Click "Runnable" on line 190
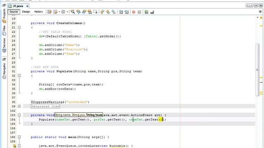 click(117, 146)
